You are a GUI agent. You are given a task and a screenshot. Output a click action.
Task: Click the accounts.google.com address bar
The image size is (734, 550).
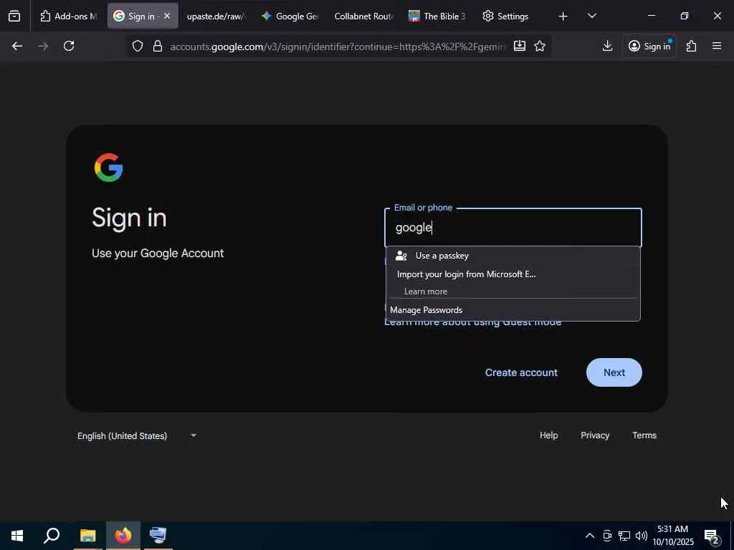(x=338, y=47)
